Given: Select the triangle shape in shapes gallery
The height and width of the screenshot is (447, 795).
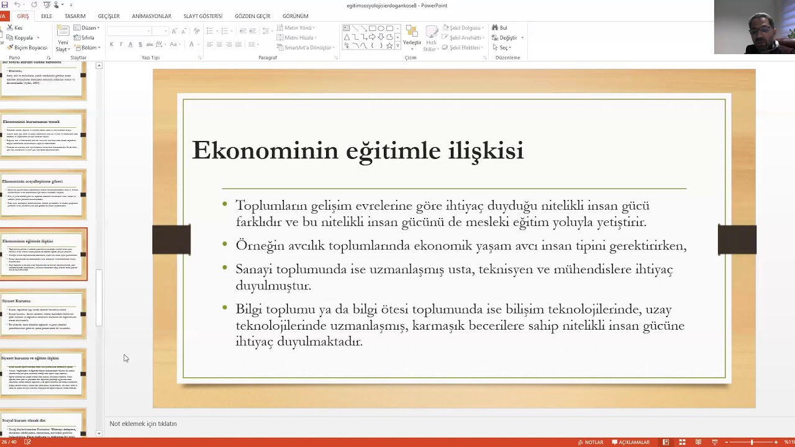Looking at the screenshot, I should pyautogui.click(x=347, y=37).
